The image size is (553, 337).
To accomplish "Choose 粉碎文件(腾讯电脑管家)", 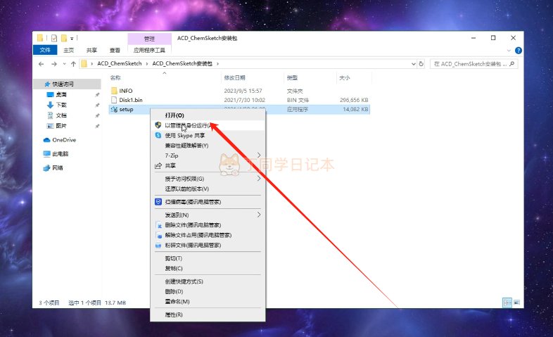I will point(208,246).
